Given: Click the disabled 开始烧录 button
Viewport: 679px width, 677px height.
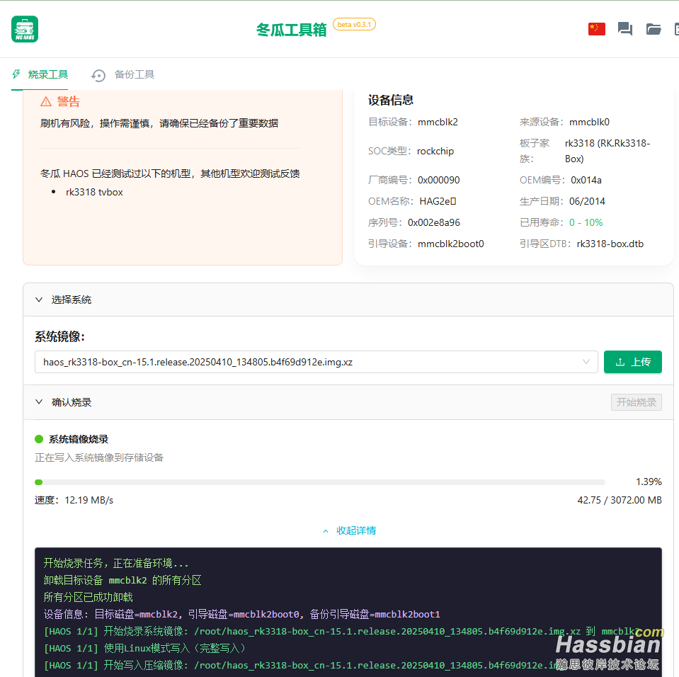Looking at the screenshot, I should point(636,402).
